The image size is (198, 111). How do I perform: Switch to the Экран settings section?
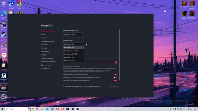pos(43,34)
